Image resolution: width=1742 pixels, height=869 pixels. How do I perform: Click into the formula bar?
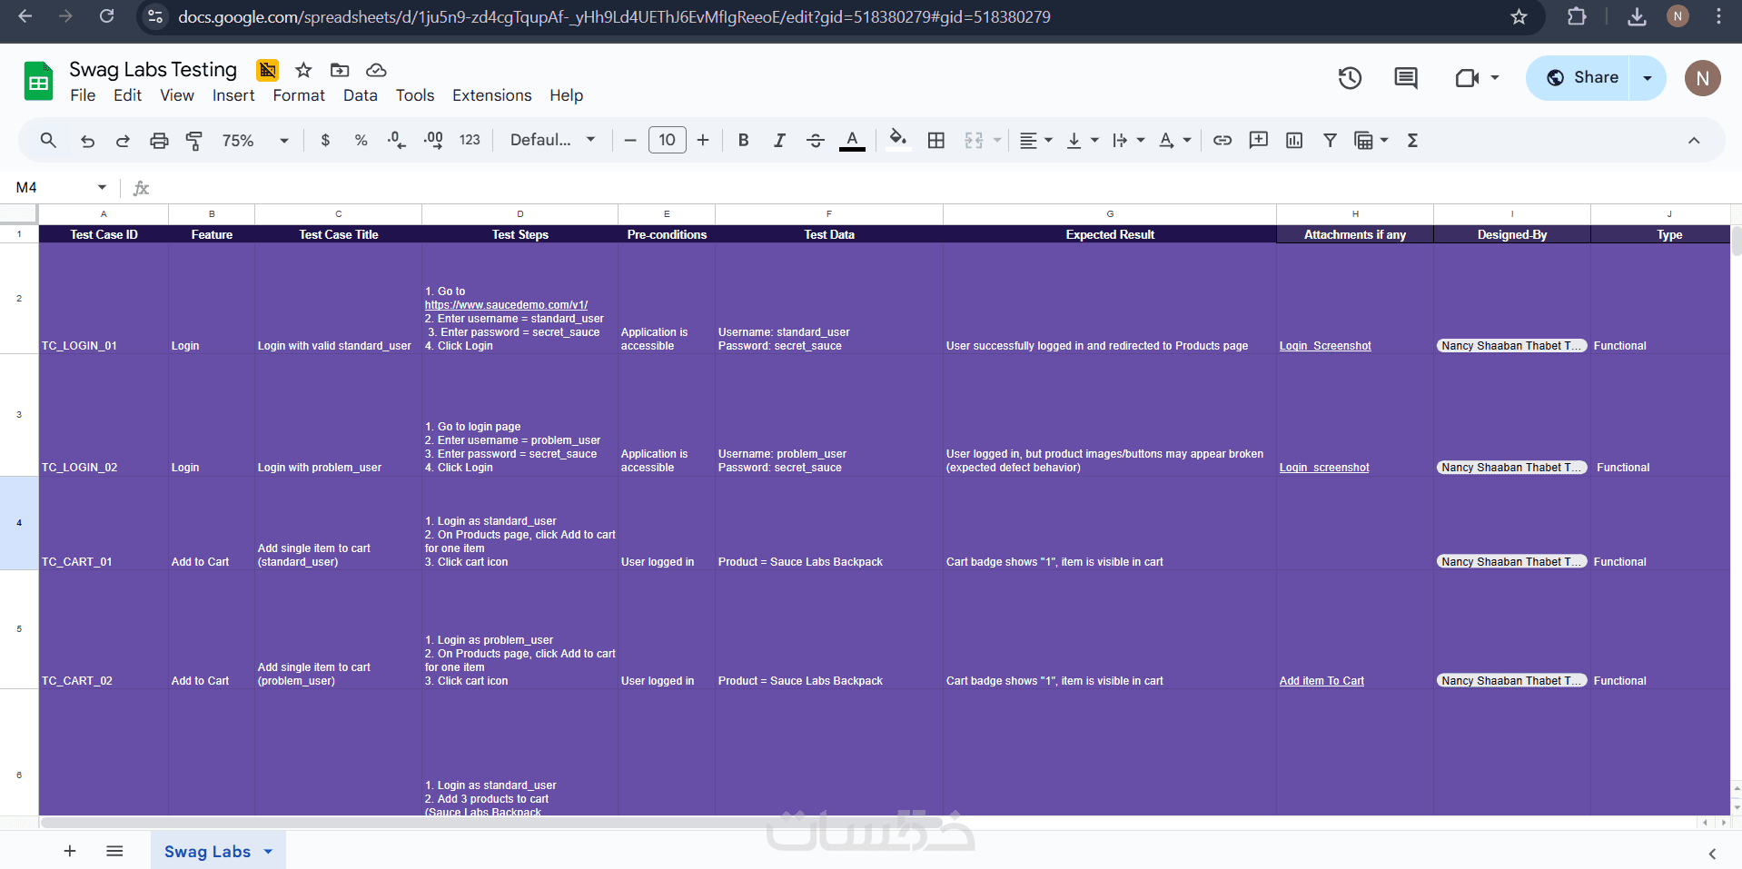pyautogui.click(x=945, y=187)
